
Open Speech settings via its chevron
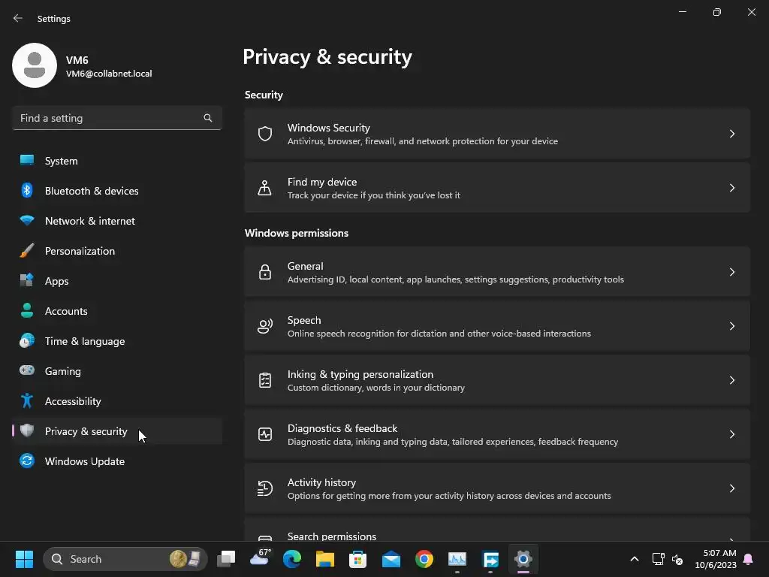[x=731, y=326]
